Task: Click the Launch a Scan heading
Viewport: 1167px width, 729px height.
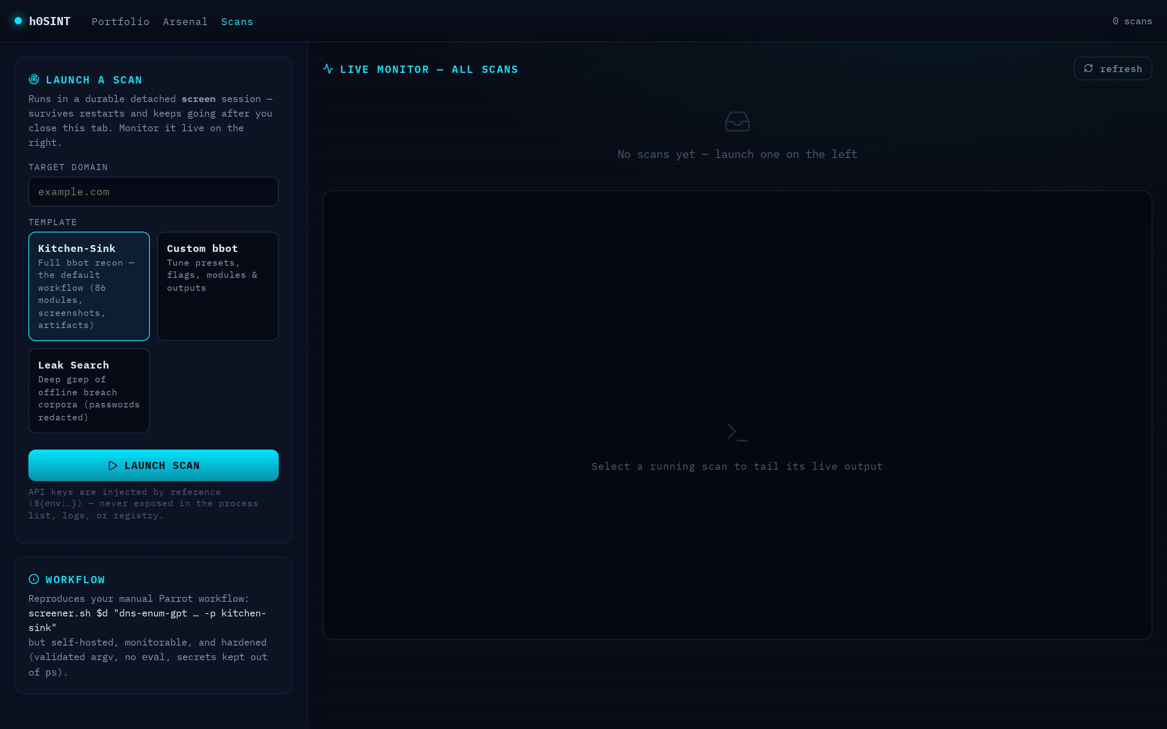Action: click(94, 80)
